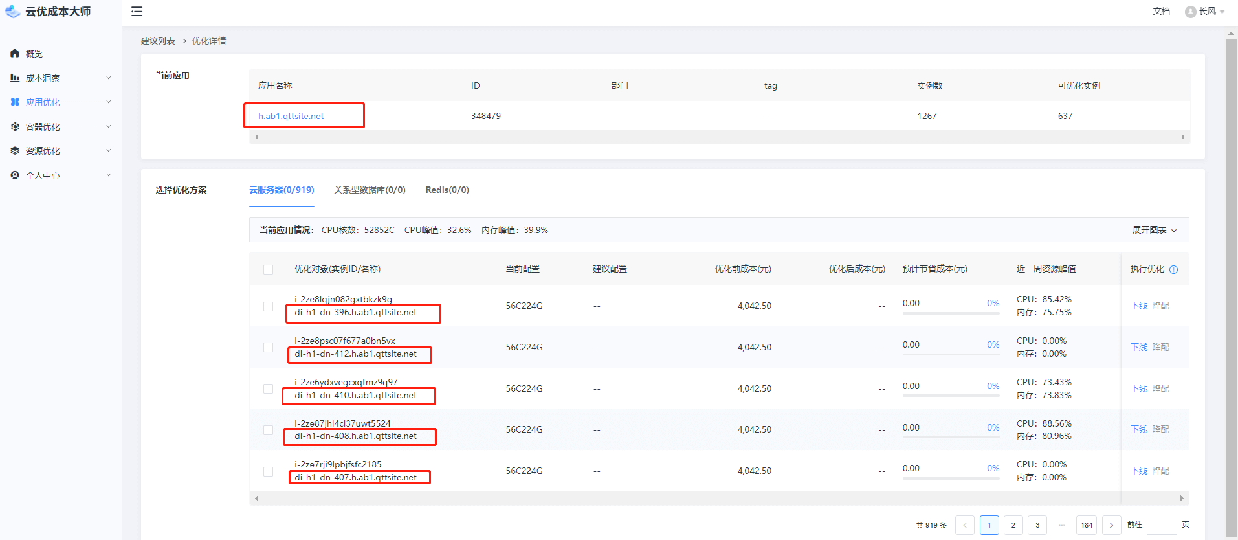Click 降配 for di-h1-dn-407 row

coord(1160,471)
